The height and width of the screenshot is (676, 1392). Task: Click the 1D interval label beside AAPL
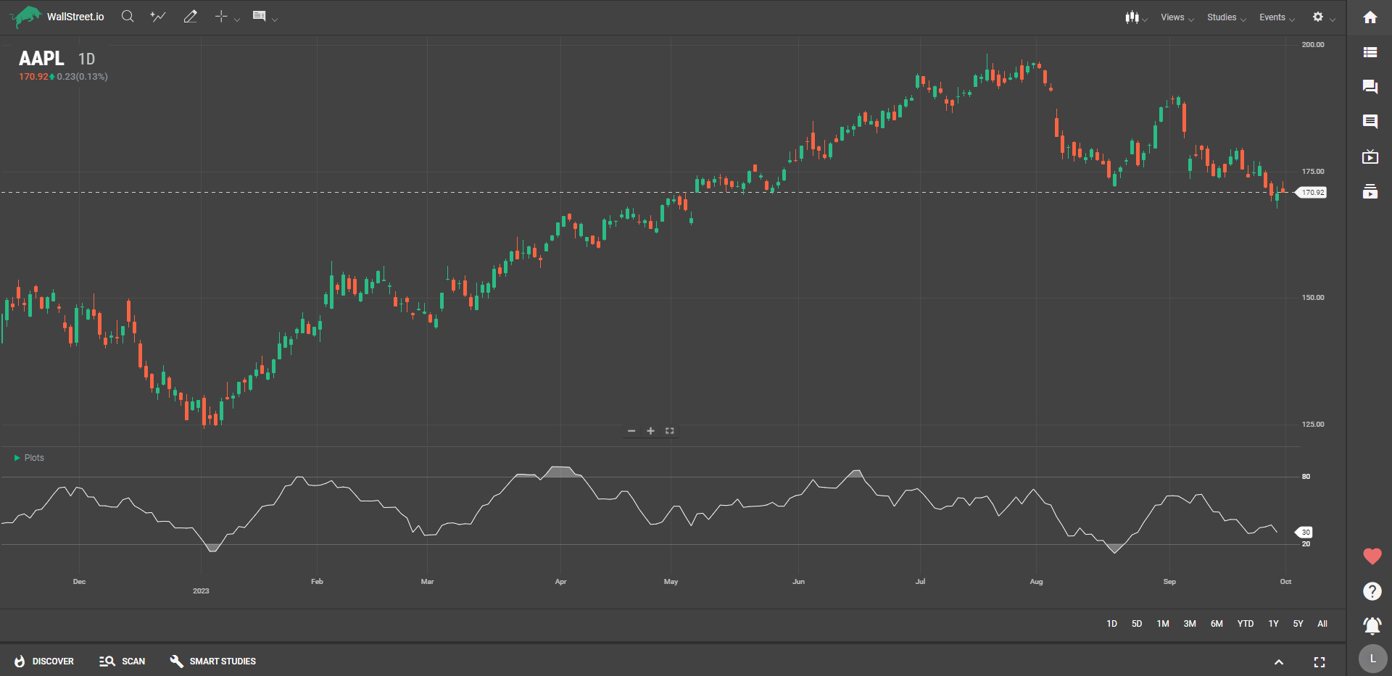(x=87, y=59)
